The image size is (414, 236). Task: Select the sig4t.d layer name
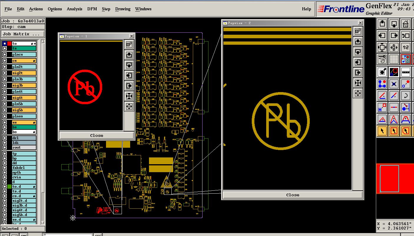click(24, 210)
